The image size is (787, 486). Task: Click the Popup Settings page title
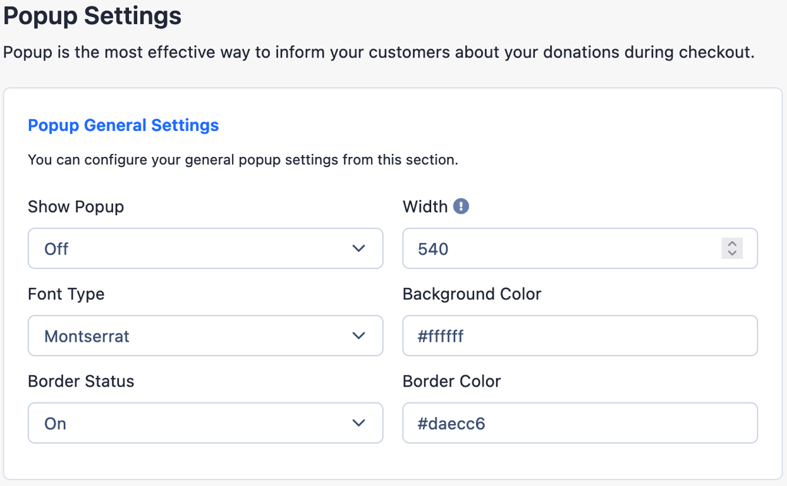92,16
